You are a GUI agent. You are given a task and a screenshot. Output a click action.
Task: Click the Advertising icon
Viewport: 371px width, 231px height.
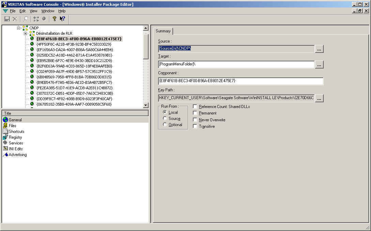point(5,155)
